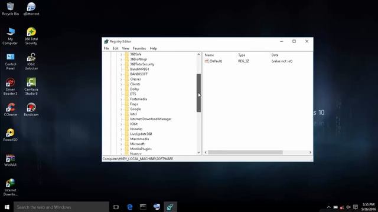
Task: Expand the Intel registry key
Action: (121, 114)
